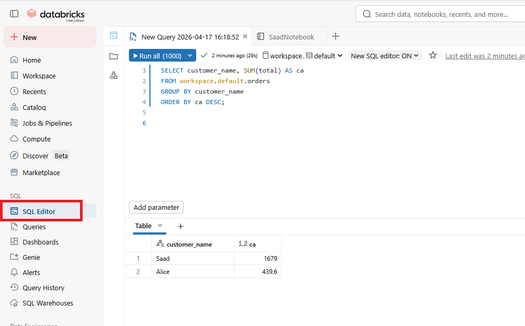Expand the Table tab chevron menu
Screen dimensions: 525x326
(x=160, y=226)
